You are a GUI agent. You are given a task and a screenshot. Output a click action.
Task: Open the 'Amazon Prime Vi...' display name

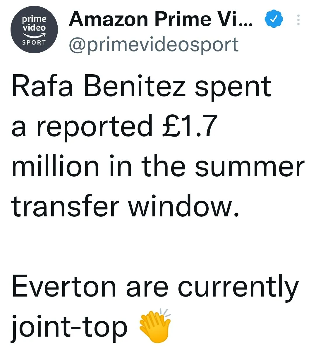pyautogui.click(x=160, y=19)
